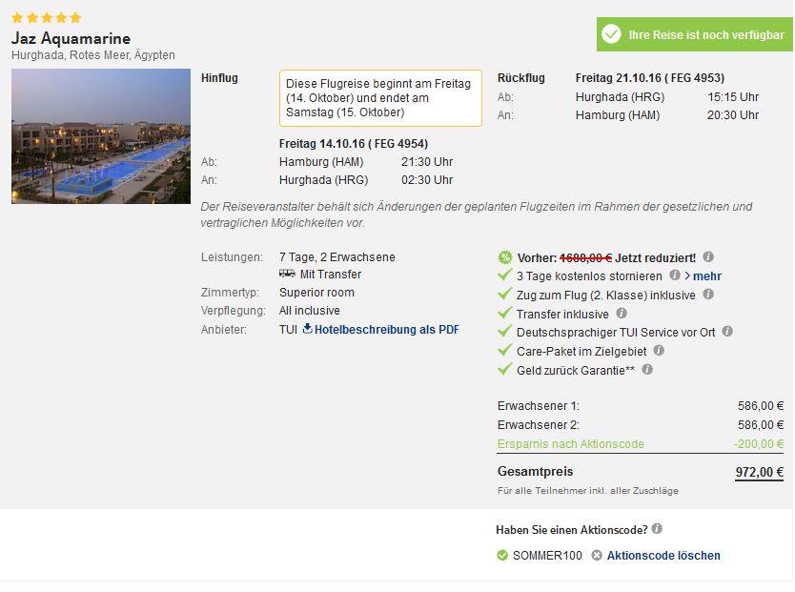Click the PDF download icon
Image resolution: width=795 pixels, height=592 pixels.
[x=307, y=329]
